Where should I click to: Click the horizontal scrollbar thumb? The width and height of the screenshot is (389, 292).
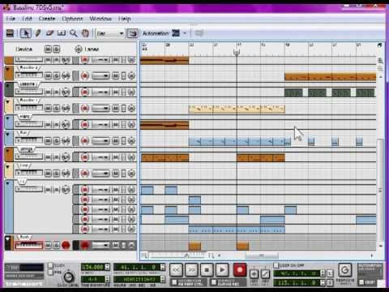[x=262, y=255]
